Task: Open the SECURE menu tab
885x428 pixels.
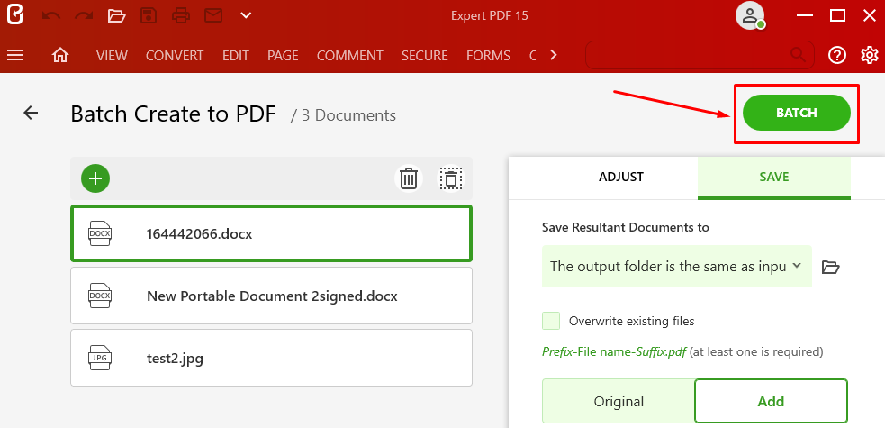Action: tap(424, 55)
